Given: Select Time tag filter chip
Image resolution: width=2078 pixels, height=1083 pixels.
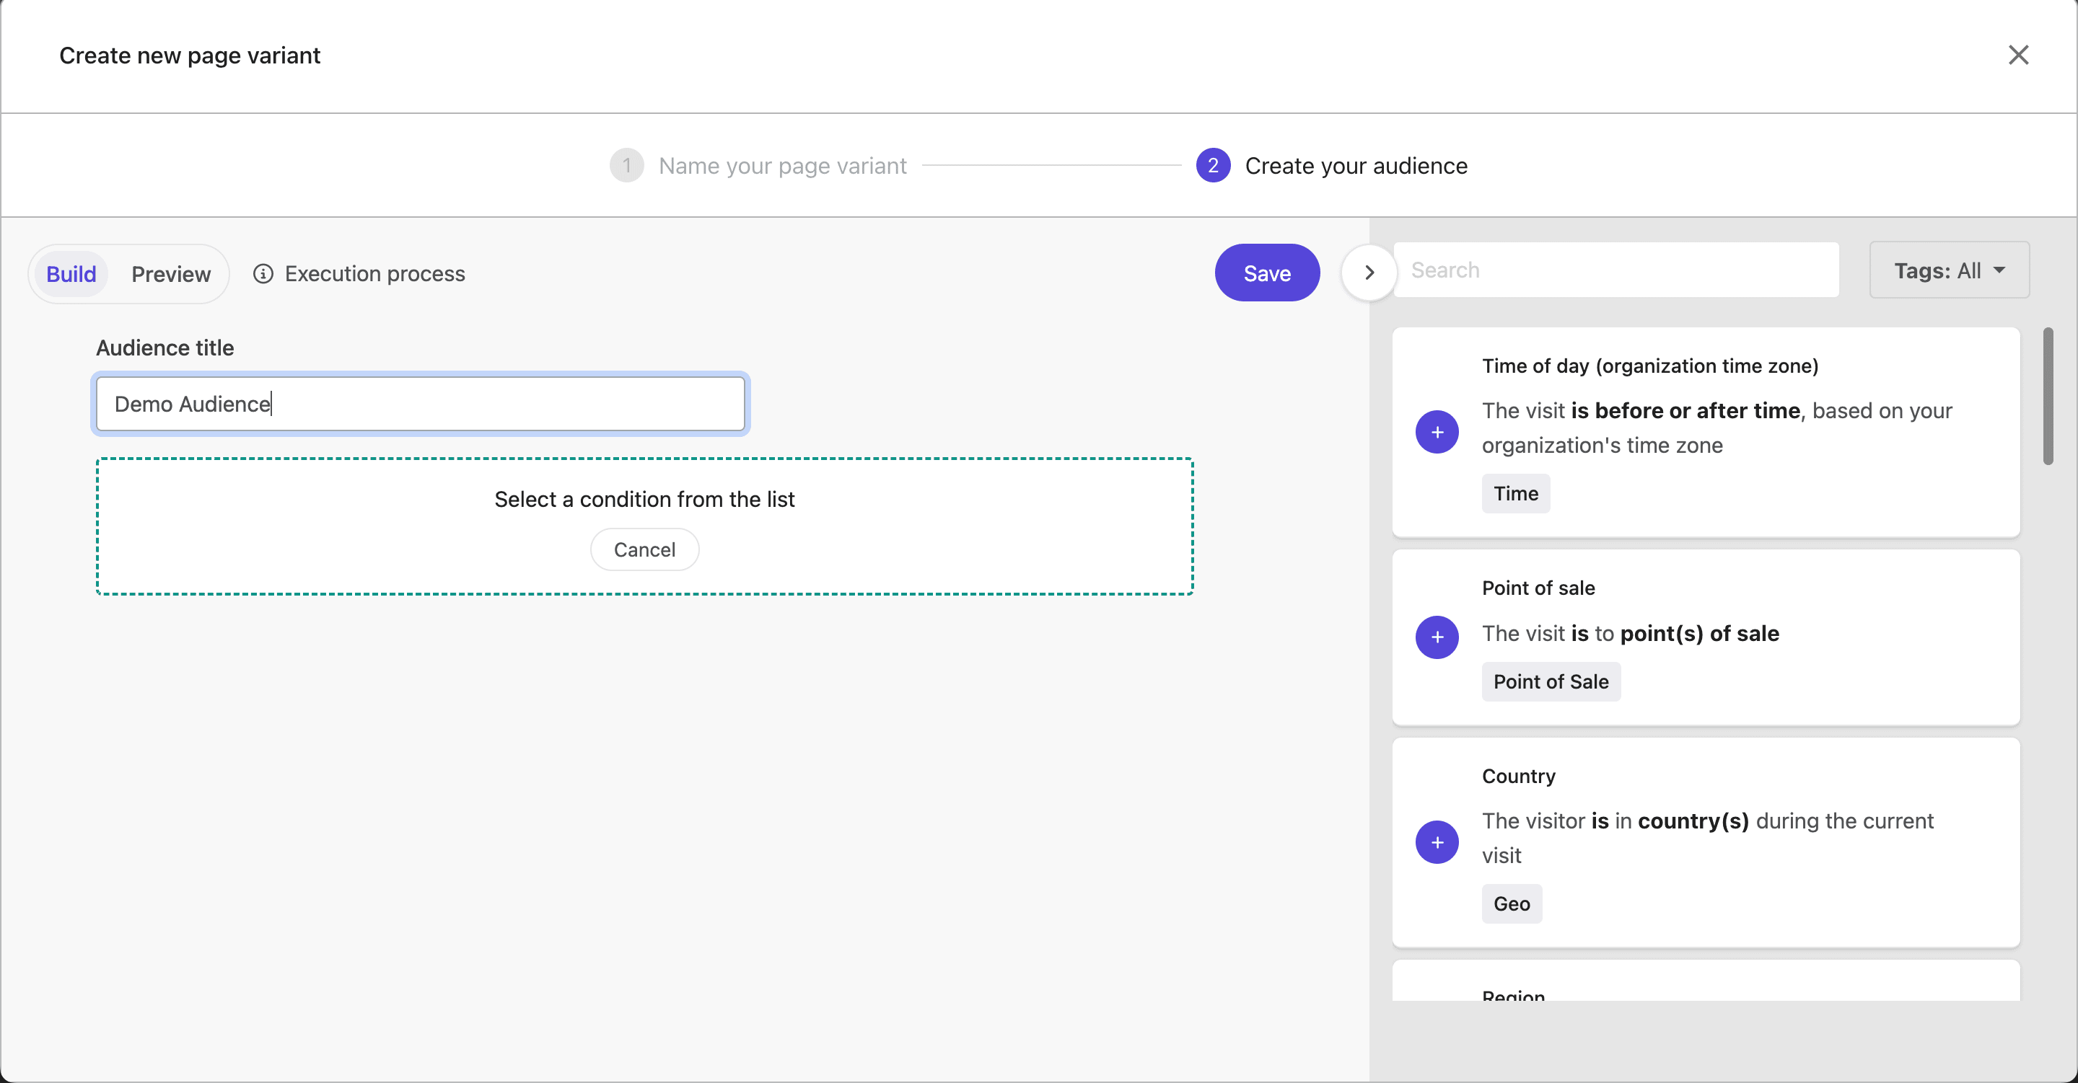Looking at the screenshot, I should point(1516,492).
